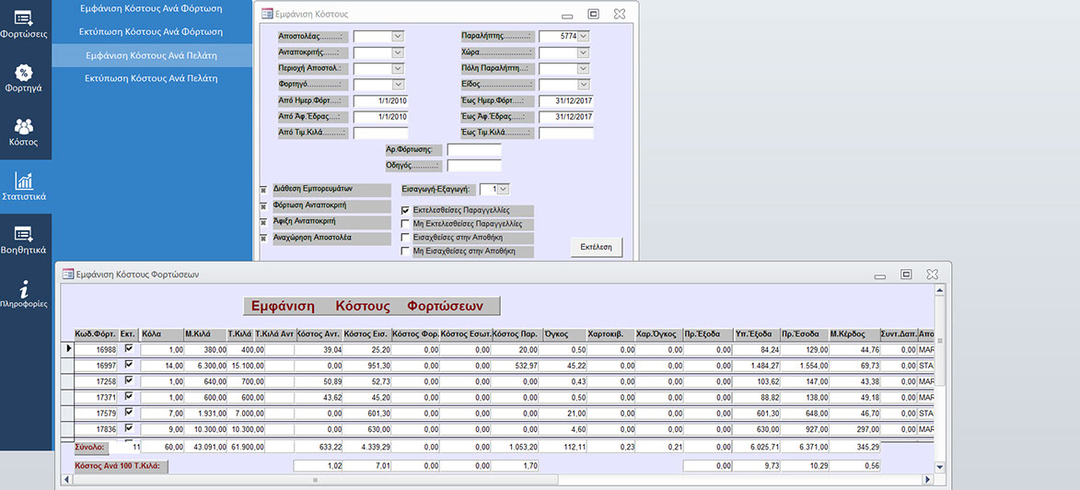
Task: Click the Φόρτωση Ανταποκριτή icon button
Action: click(263, 206)
